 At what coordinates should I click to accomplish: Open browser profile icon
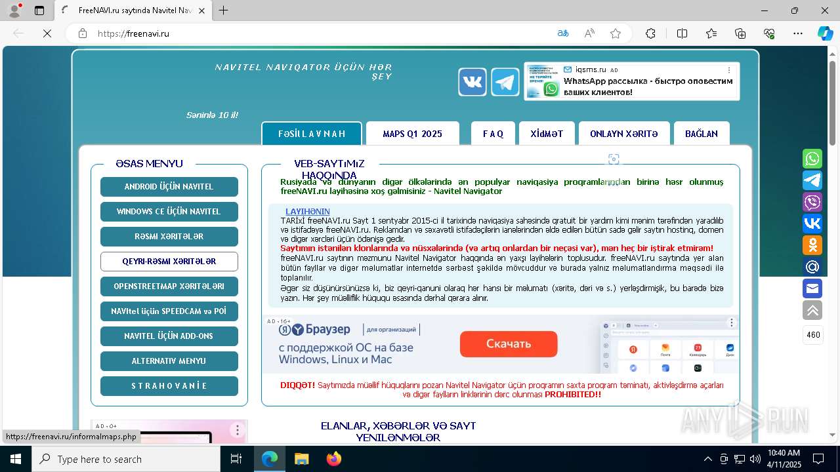tap(14, 10)
